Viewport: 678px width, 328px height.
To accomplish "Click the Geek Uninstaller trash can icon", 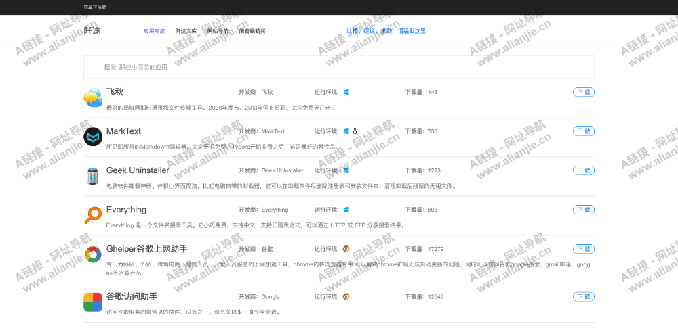I will point(93,176).
